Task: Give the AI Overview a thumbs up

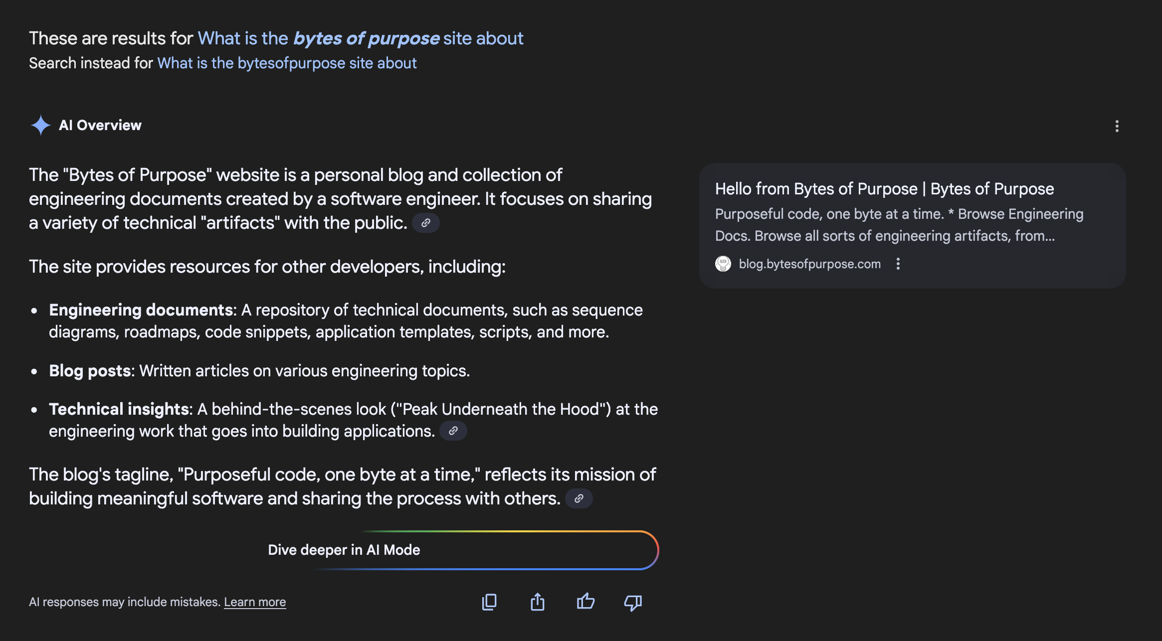Action: pyautogui.click(x=585, y=602)
